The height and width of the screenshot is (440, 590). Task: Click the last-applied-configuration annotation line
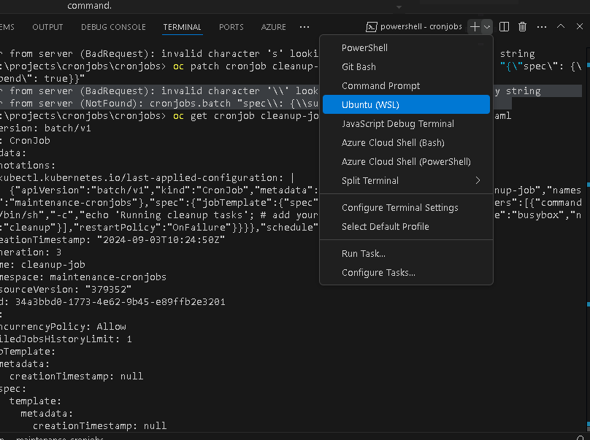pyautogui.click(x=147, y=177)
